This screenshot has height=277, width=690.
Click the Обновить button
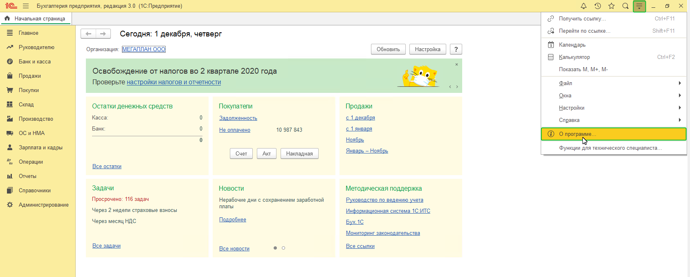388,50
